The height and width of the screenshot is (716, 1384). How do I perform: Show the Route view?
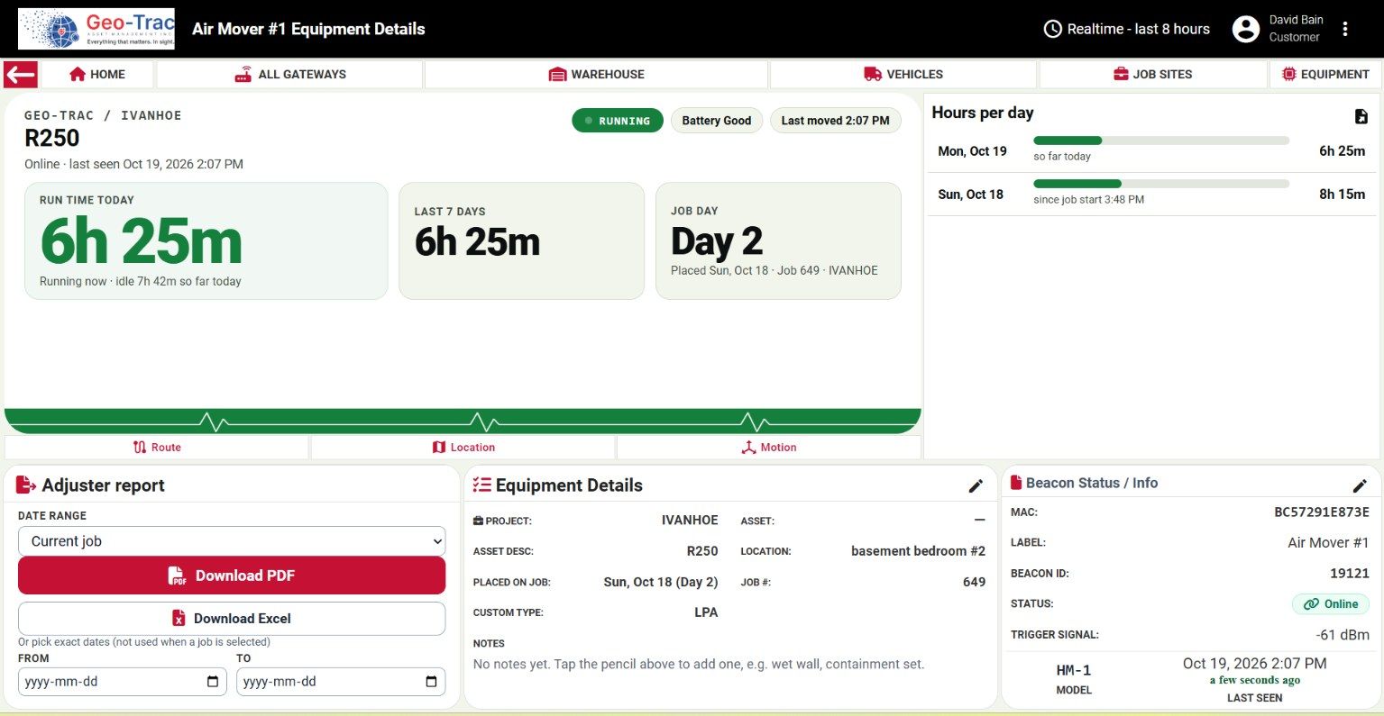[x=157, y=447]
